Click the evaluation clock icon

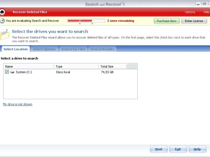(x=2, y=21)
